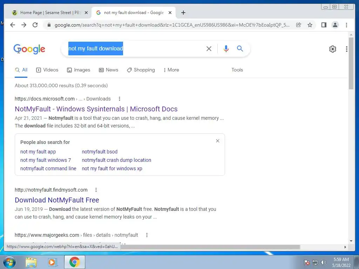
Task: Search for notmyfault command line
Action: click(48, 168)
